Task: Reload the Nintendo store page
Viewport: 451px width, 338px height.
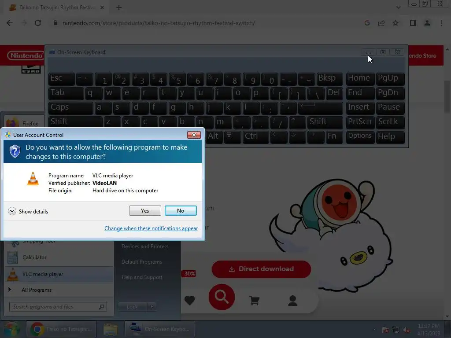Action: [38, 23]
